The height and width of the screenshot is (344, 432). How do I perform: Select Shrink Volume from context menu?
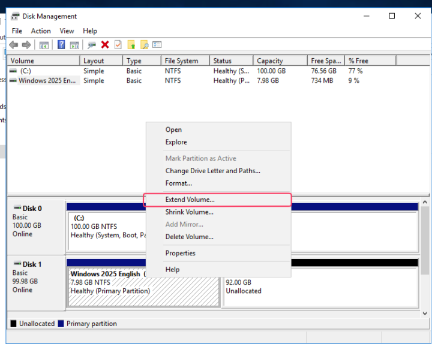189,212
